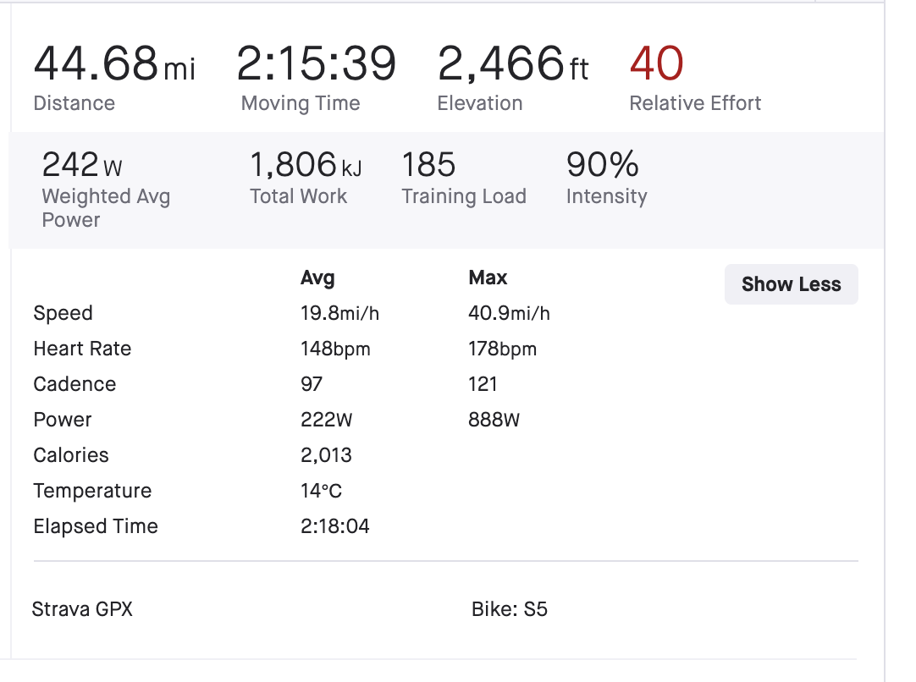The width and height of the screenshot is (916, 682).
Task: Click the Show Less button
Action: [x=791, y=284]
